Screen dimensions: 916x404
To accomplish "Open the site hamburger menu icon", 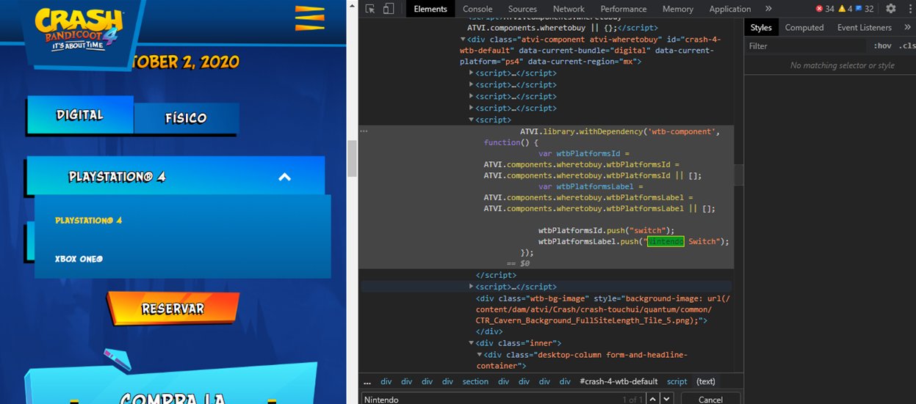I will tap(309, 18).
